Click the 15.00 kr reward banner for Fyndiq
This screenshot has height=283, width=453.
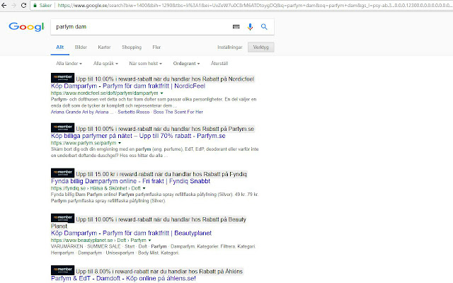point(161,175)
